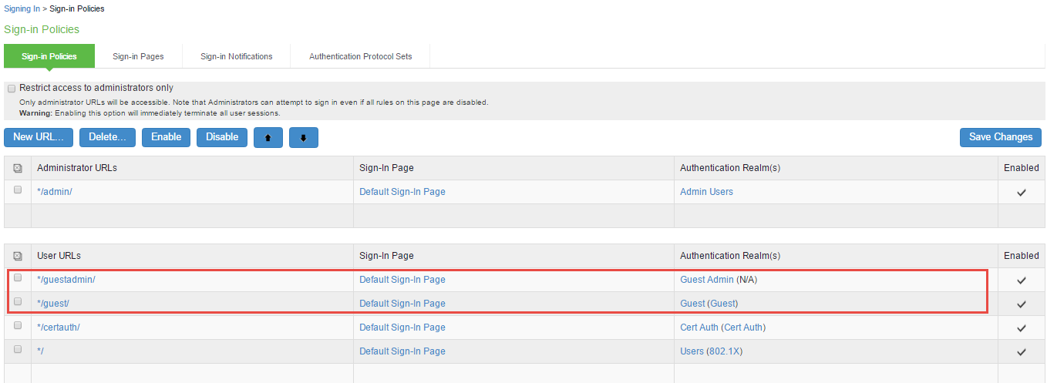
Task: Switch to the Sign-in Pages tab
Action: (x=138, y=56)
